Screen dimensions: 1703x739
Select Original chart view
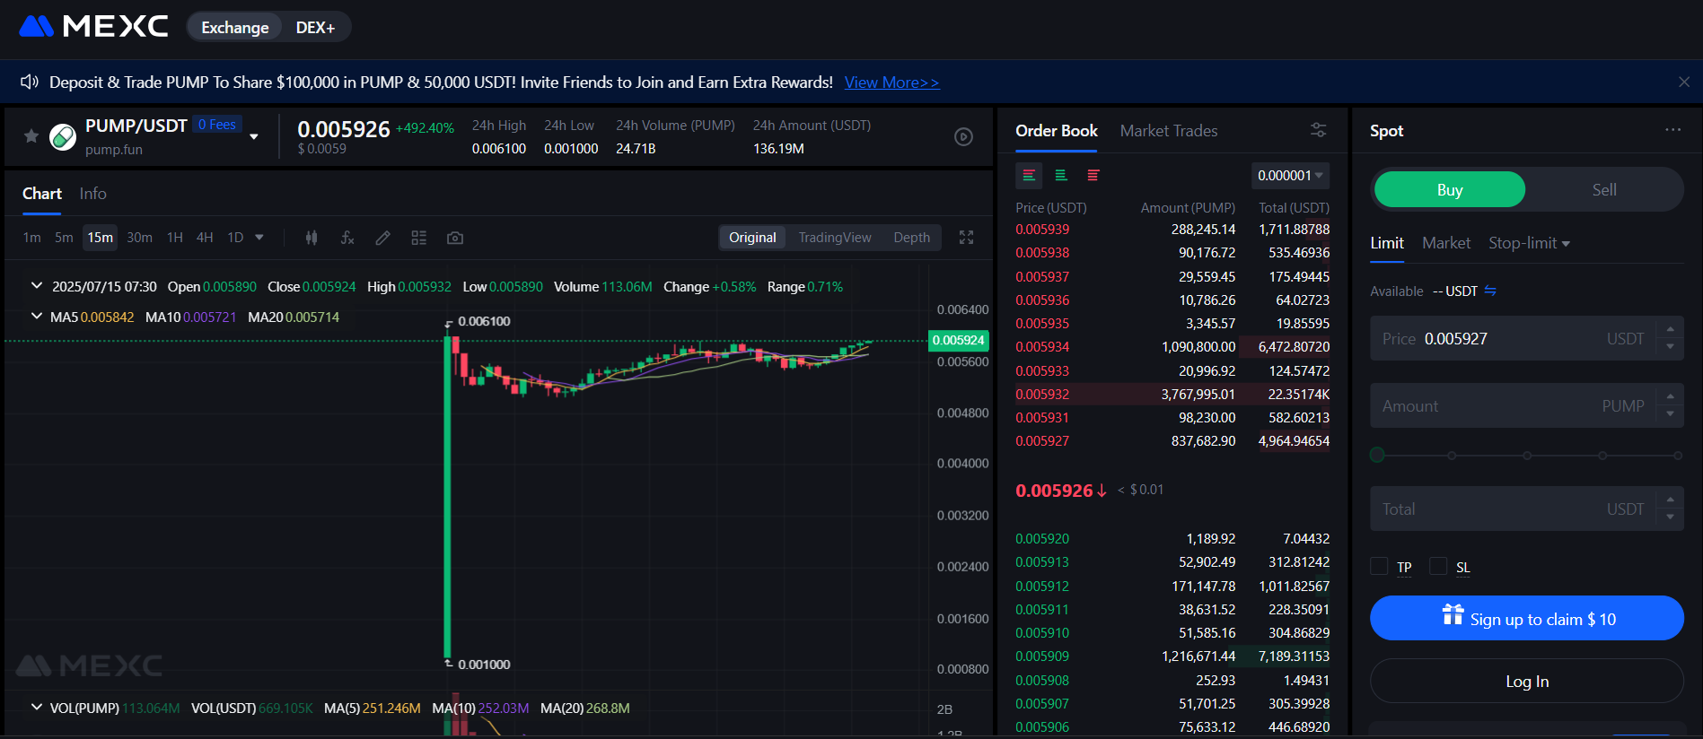click(x=752, y=238)
